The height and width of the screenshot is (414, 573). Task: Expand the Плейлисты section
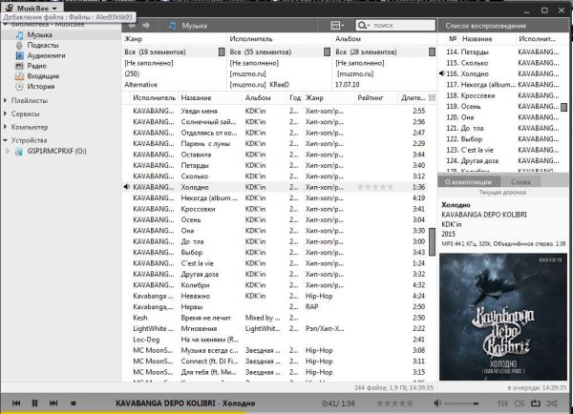point(5,100)
